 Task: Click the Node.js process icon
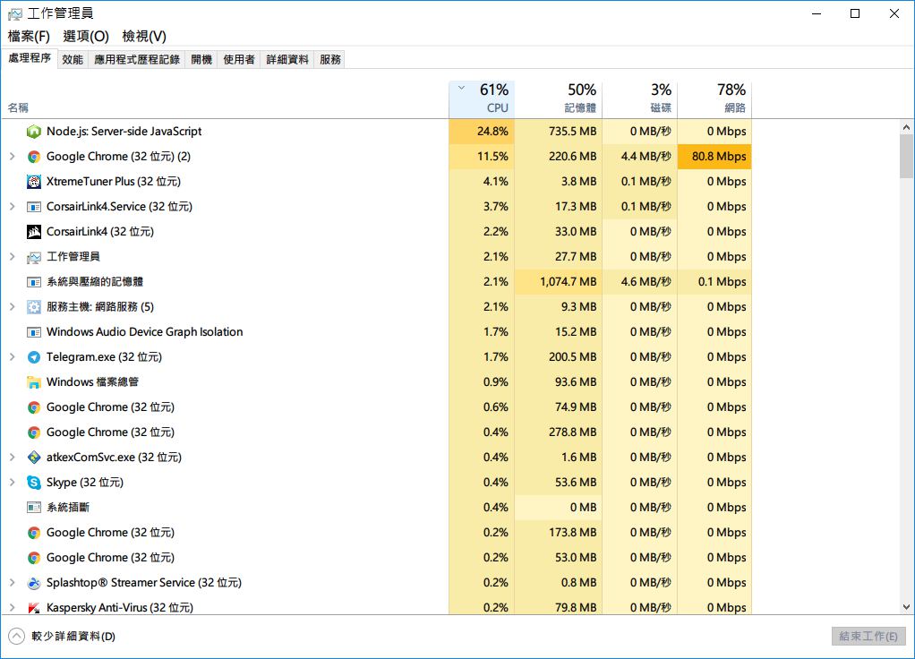pos(34,132)
